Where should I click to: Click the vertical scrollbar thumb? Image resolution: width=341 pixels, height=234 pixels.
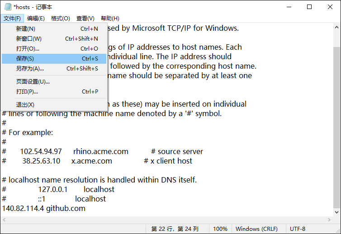(x=336, y=127)
